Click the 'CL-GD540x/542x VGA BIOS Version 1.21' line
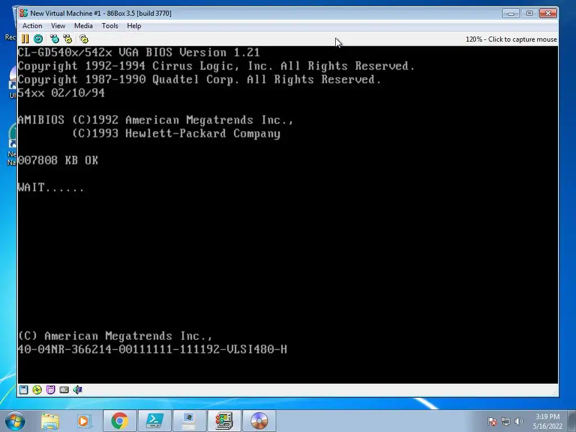The width and height of the screenshot is (576, 432). pyautogui.click(x=139, y=52)
